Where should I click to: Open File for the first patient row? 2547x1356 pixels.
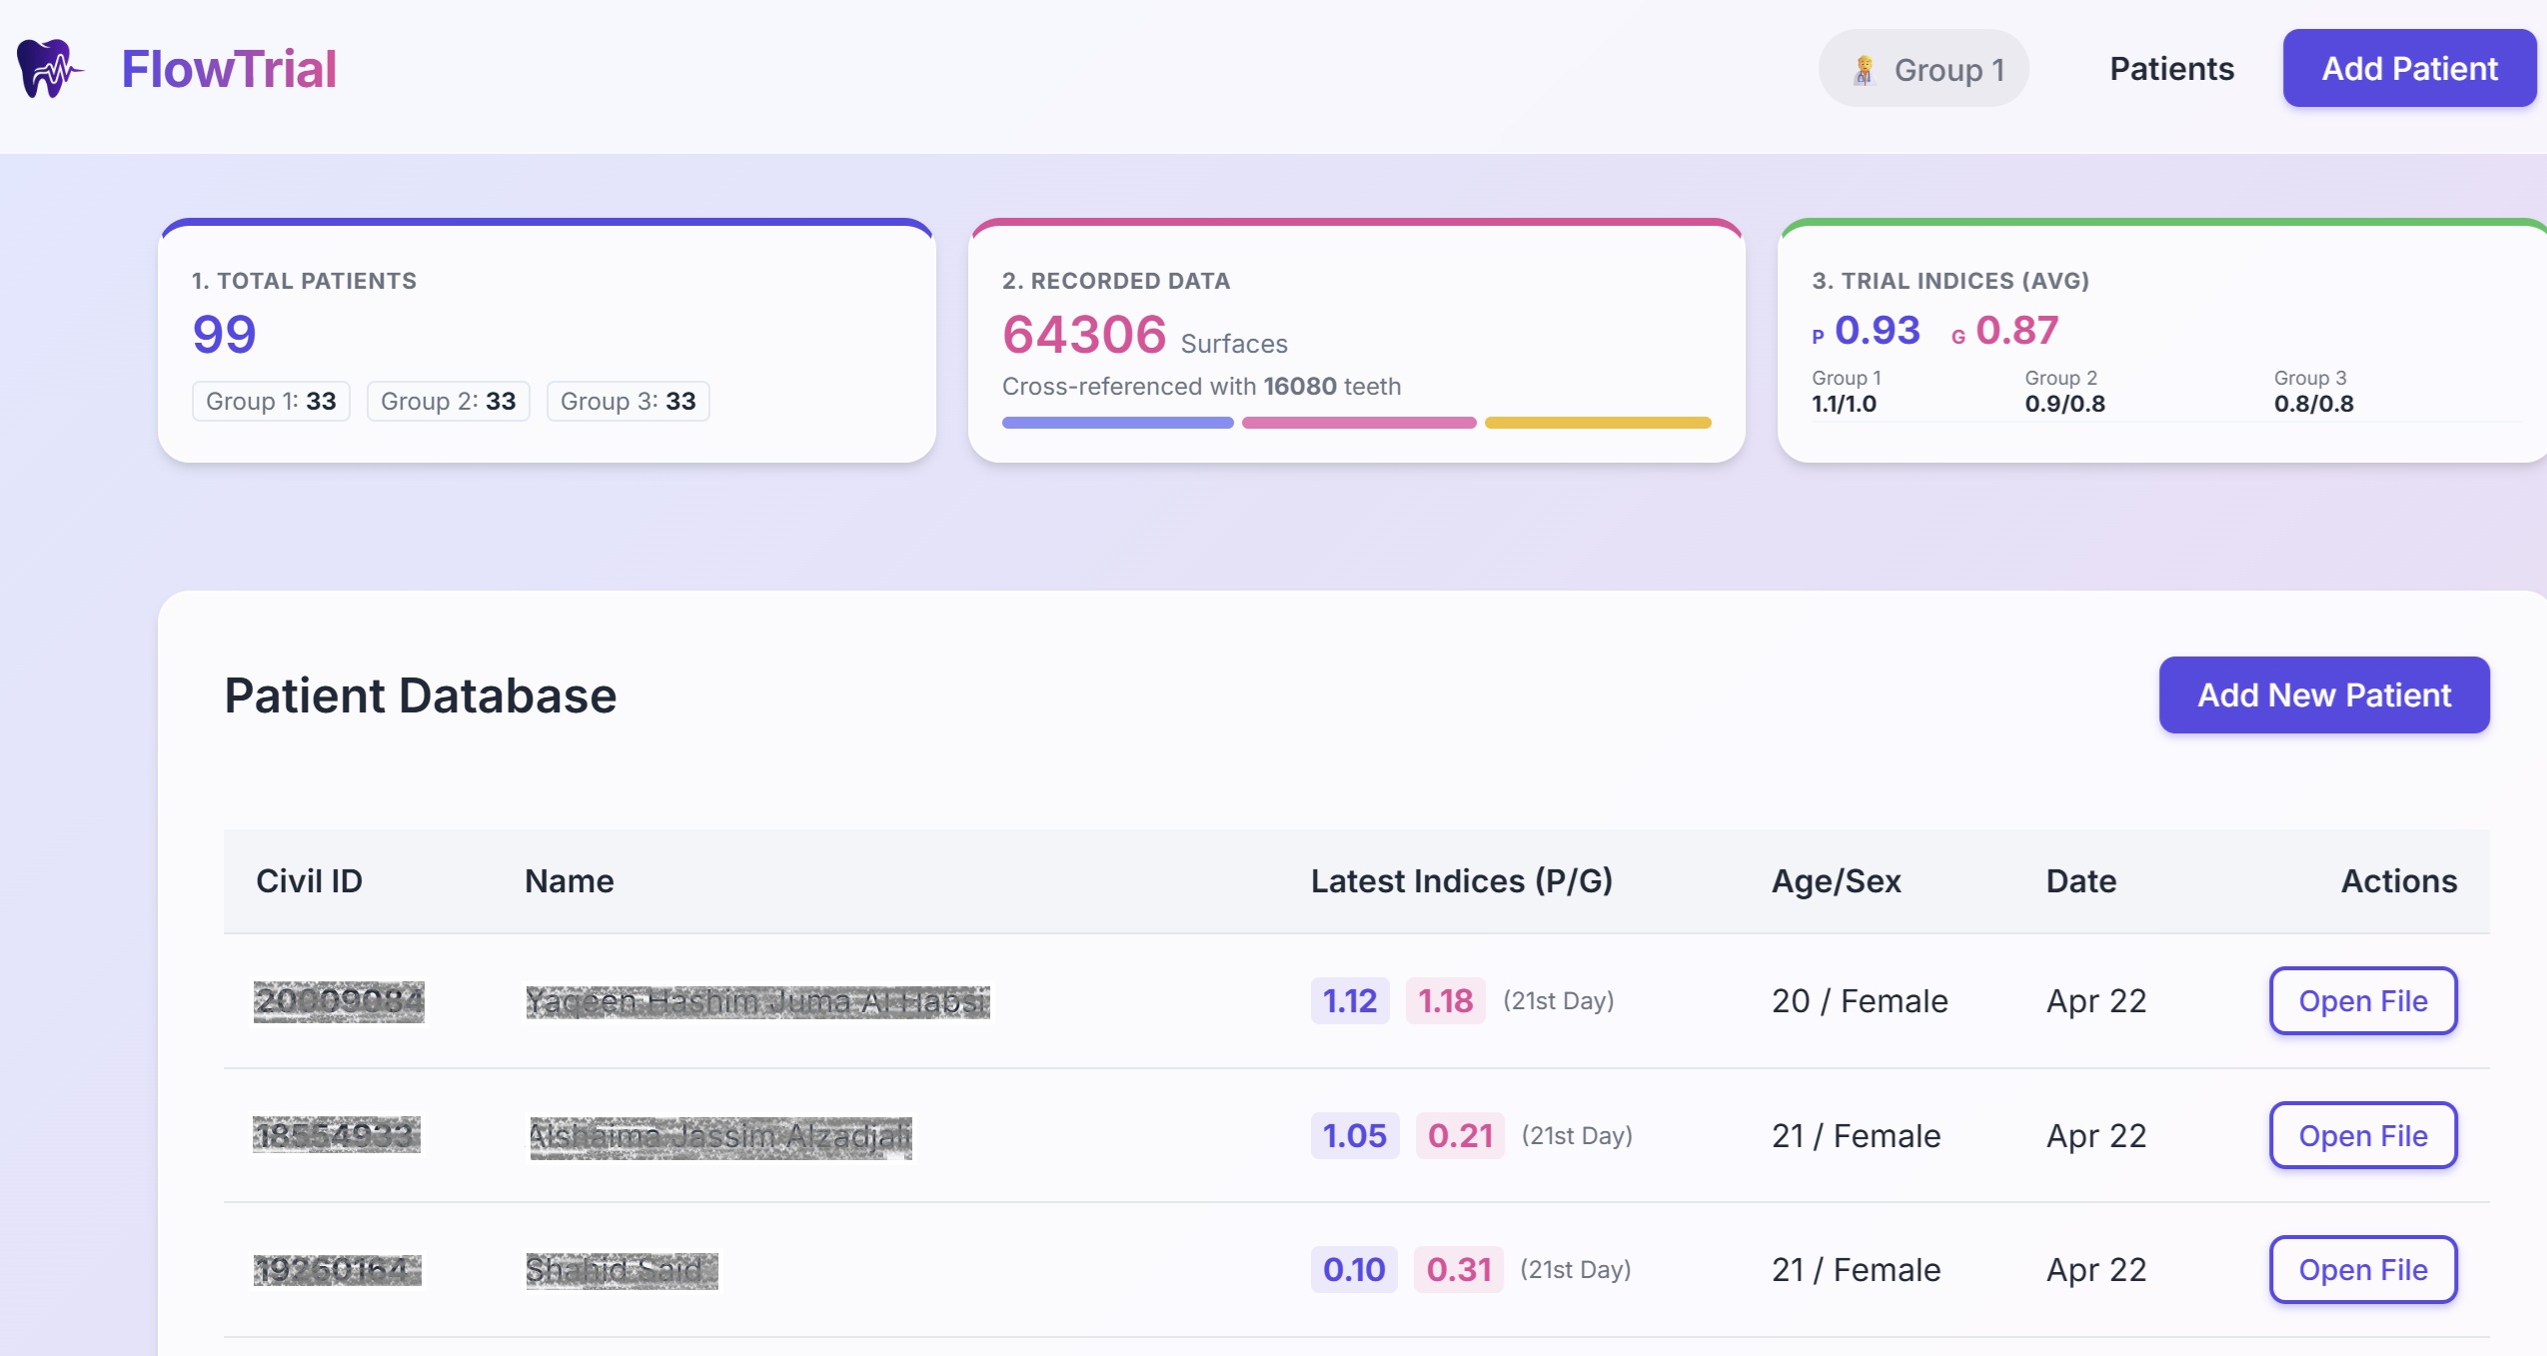point(2362,1000)
